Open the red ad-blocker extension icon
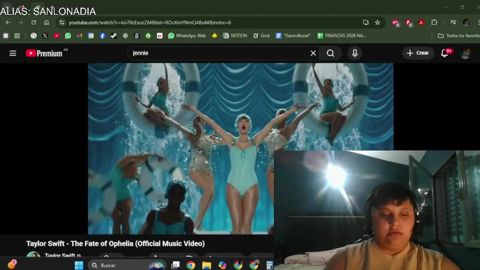The image size is (480, 270). pos(409,23)
